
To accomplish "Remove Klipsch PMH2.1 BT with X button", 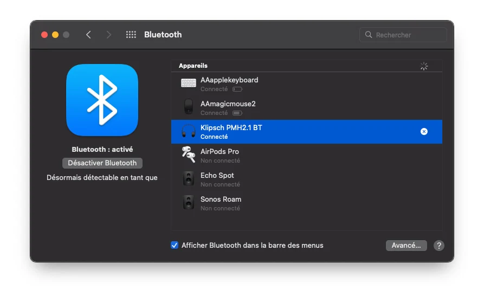I will tap(424, 132).
